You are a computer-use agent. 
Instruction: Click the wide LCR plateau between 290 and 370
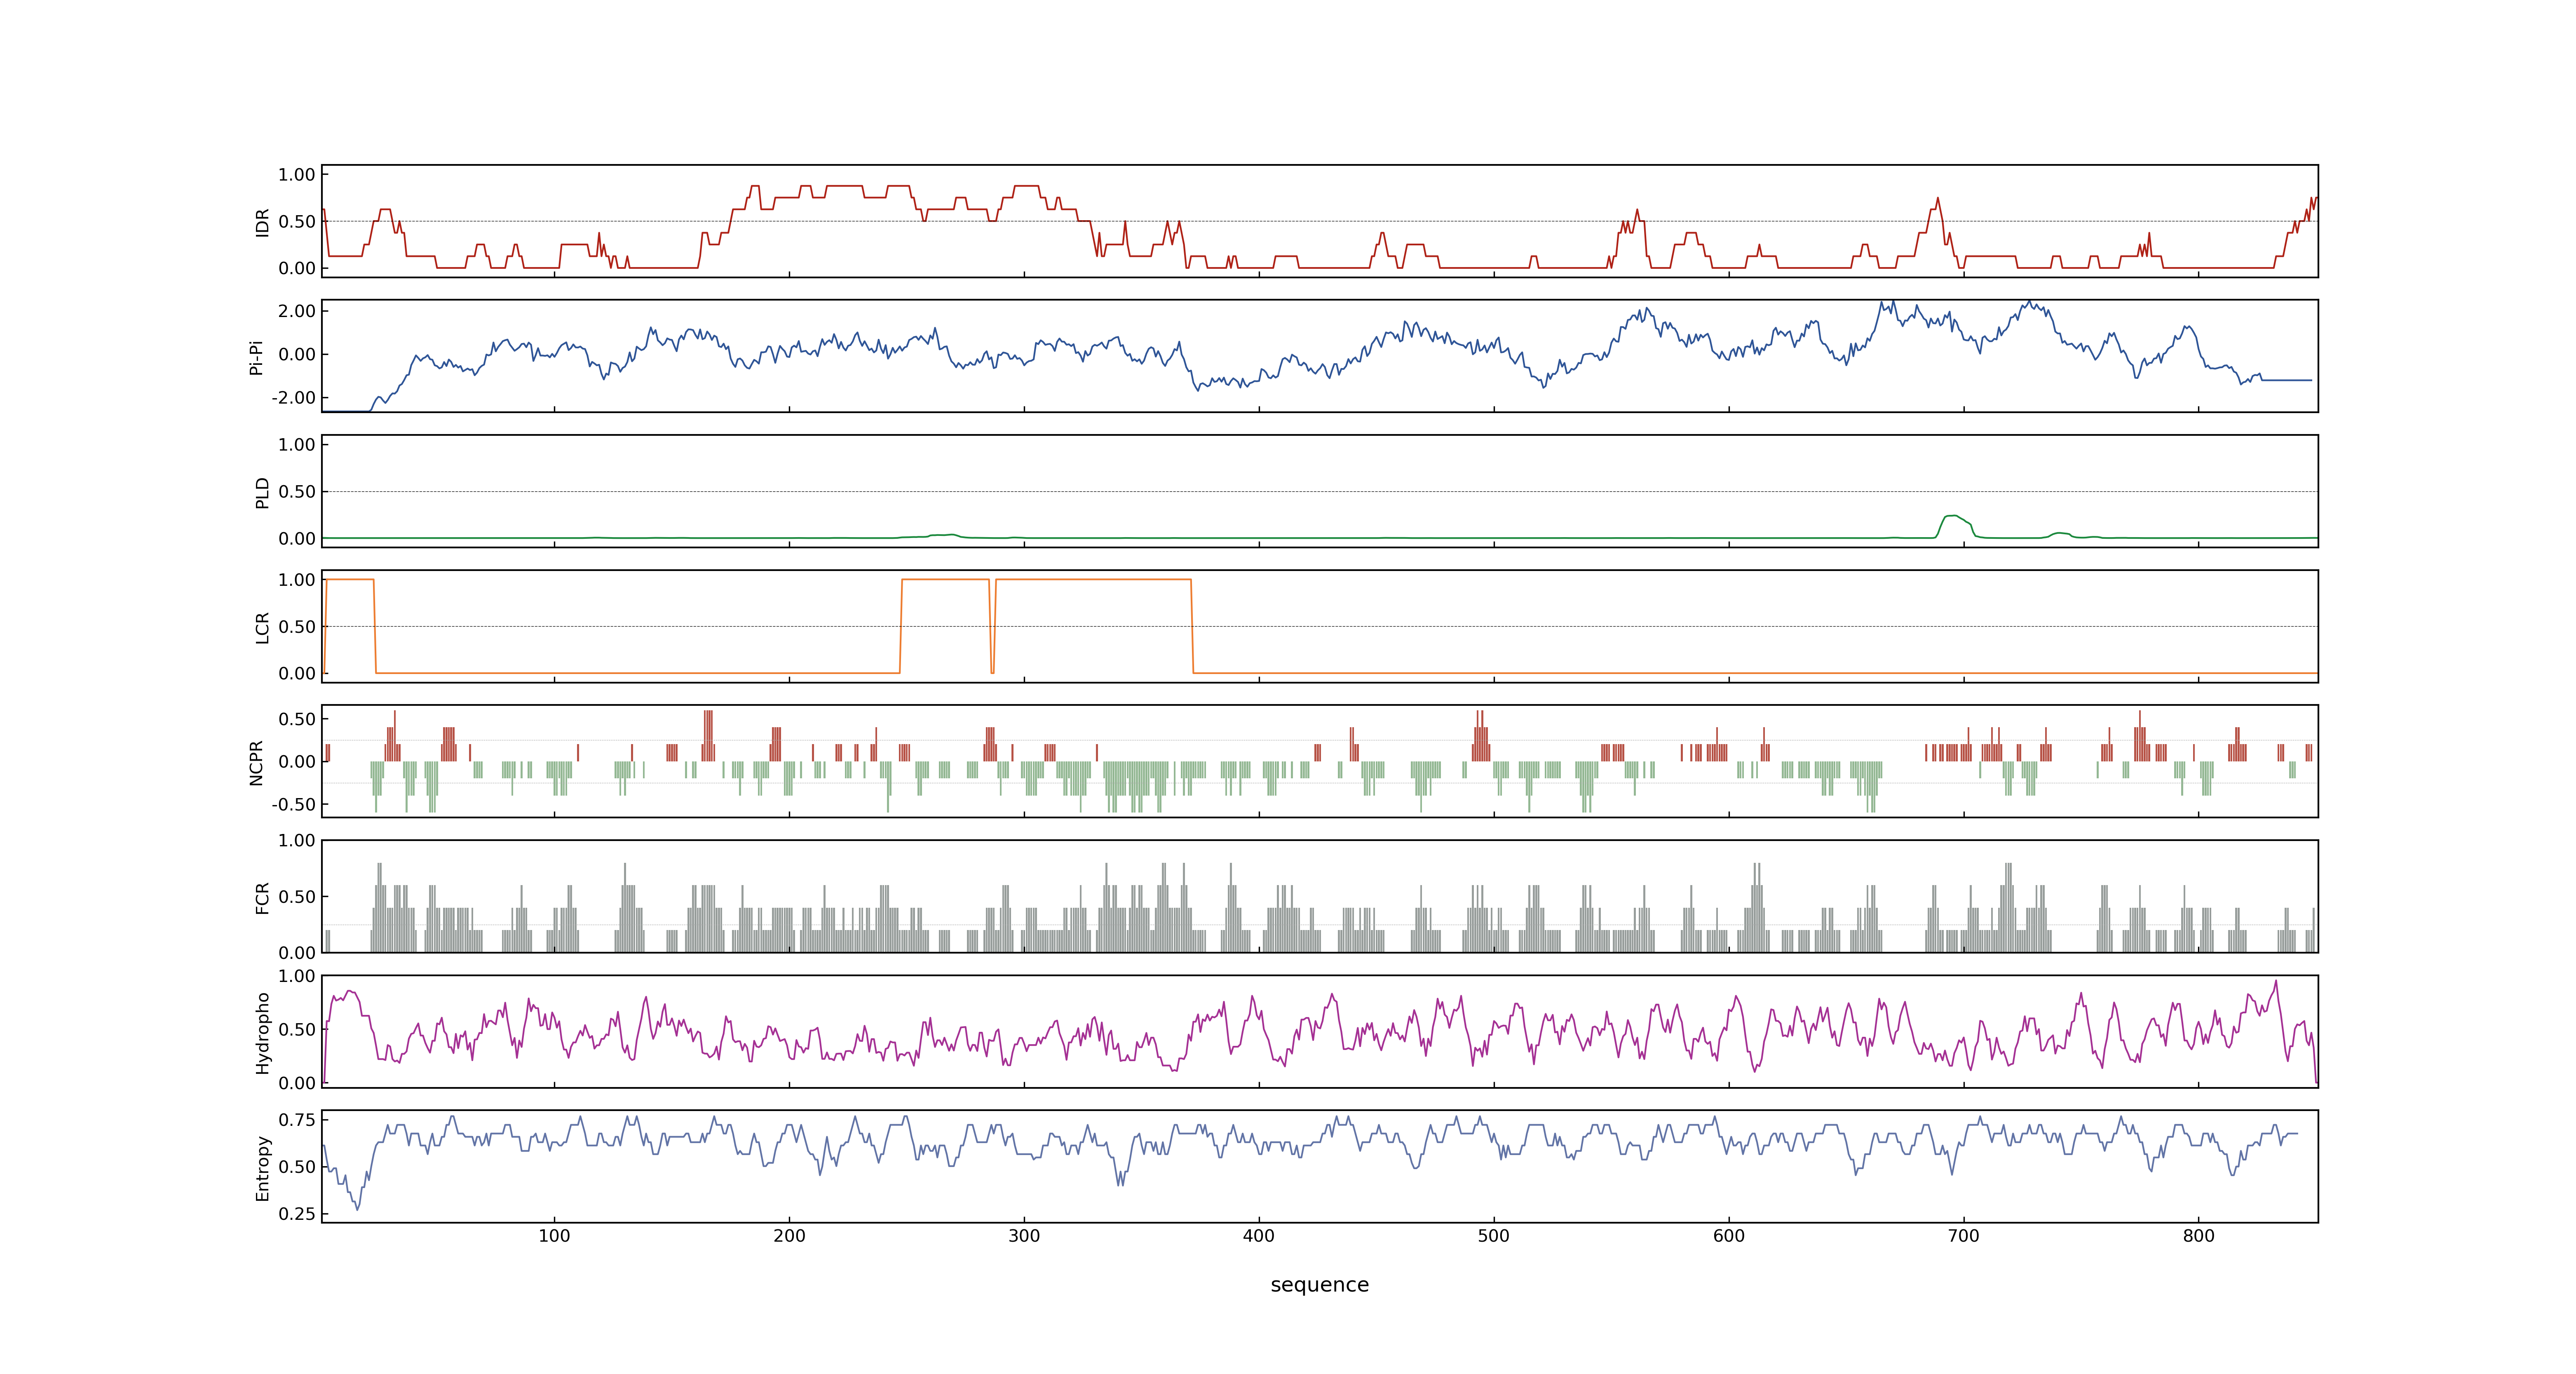[x=1093, y=579]
